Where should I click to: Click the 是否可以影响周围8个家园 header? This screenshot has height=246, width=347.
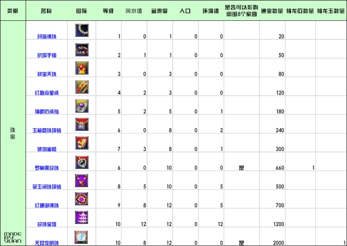242,11
